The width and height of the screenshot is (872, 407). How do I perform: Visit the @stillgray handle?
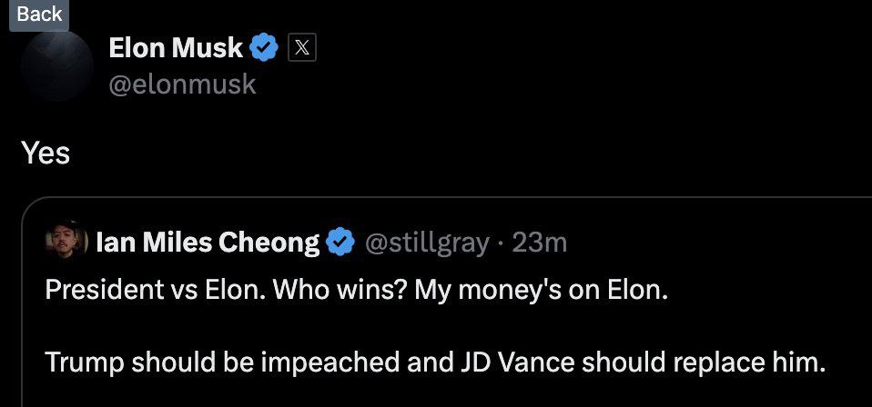[427, 243]
